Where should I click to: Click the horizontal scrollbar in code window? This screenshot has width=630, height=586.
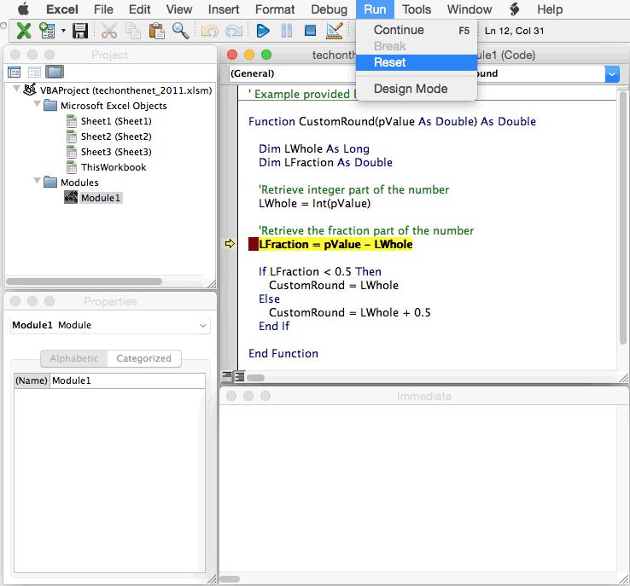click(427, 375)
